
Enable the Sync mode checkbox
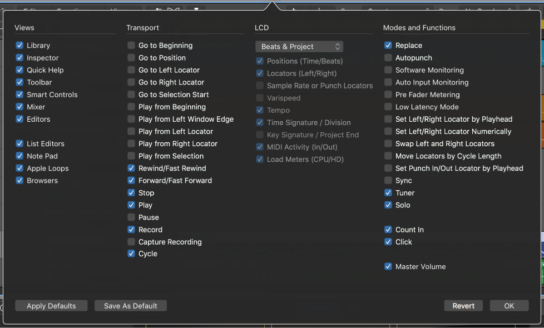click(x=388, y=180)
